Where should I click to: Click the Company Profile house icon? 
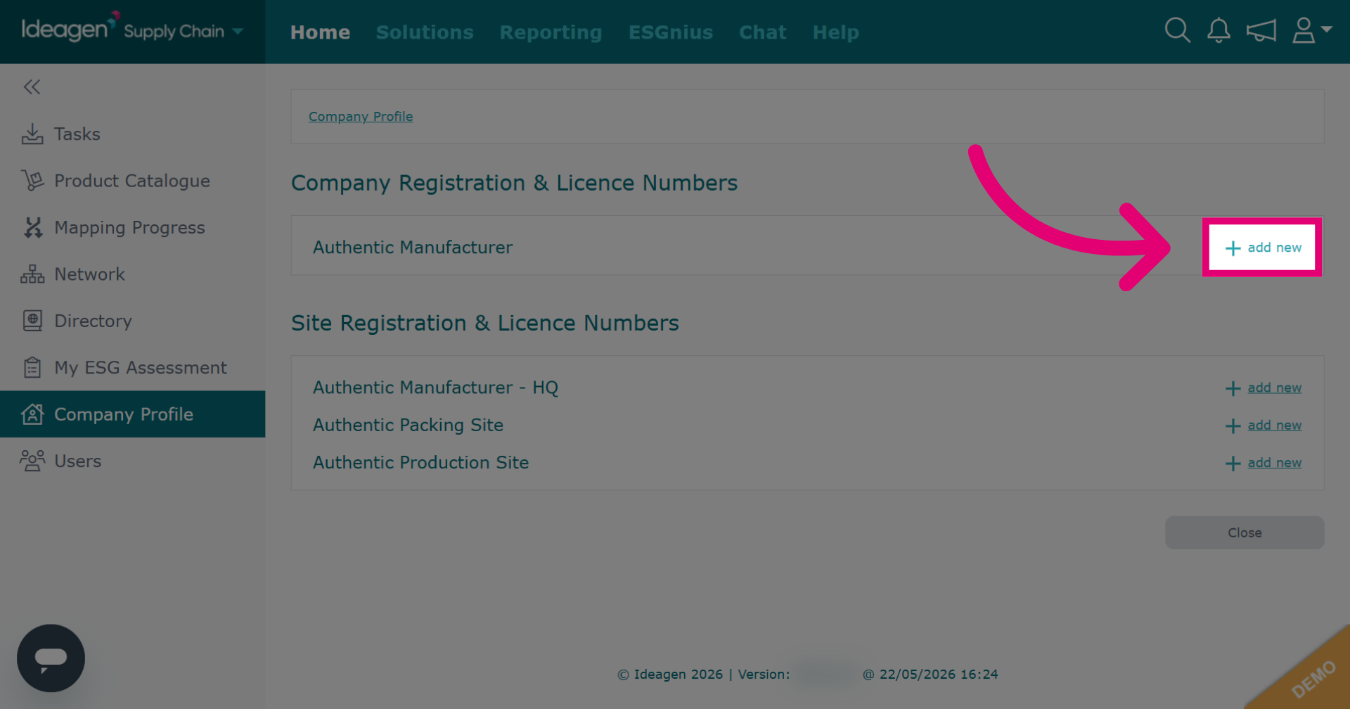[x=32, y=414]
